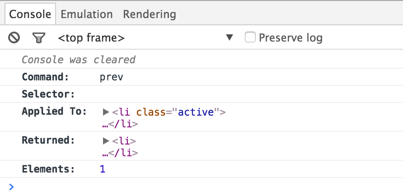Expand the Applied To li.active node

click(x=106, y=112)
